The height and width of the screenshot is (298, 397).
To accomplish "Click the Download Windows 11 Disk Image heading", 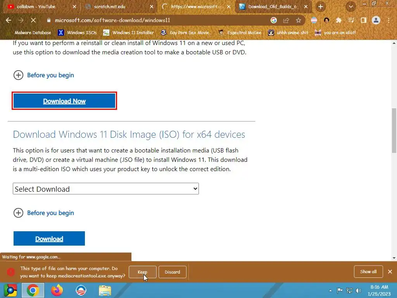I will 129,134.
